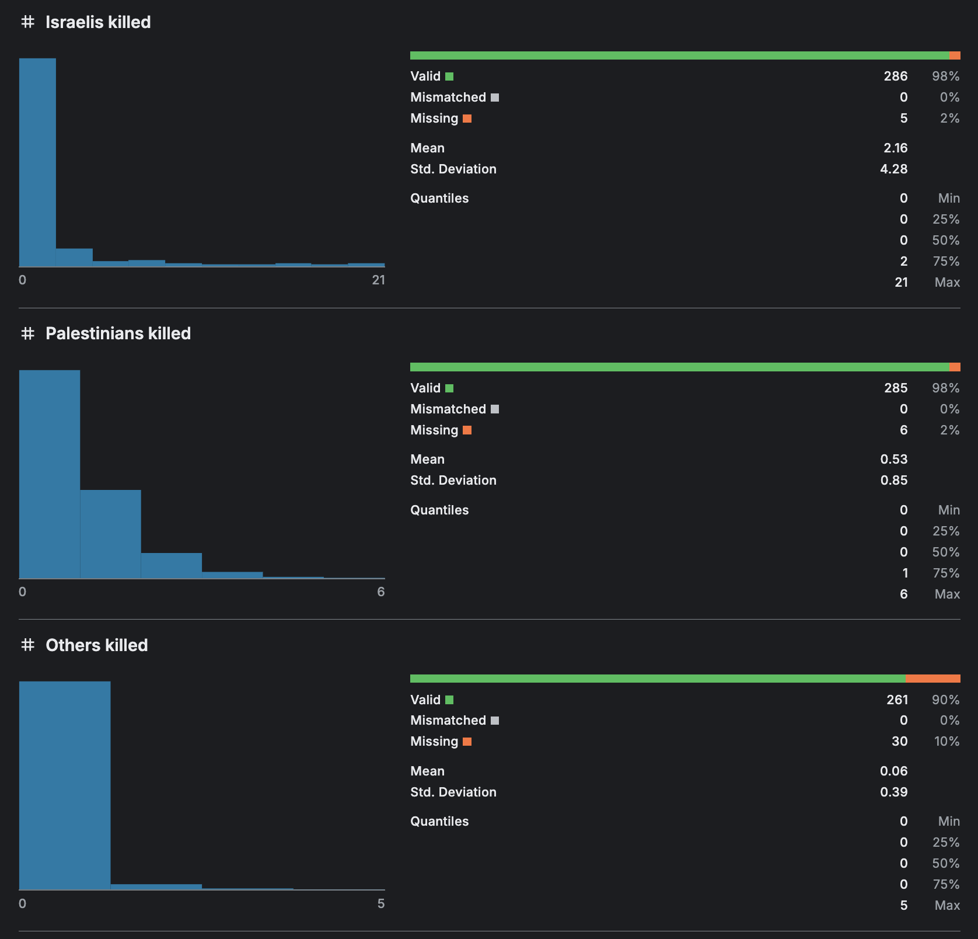This screenshot has width=978, height=939.
Task: Click green Valid square under Israelis killed
Action: pyautogui.click(x=449, y=76)
